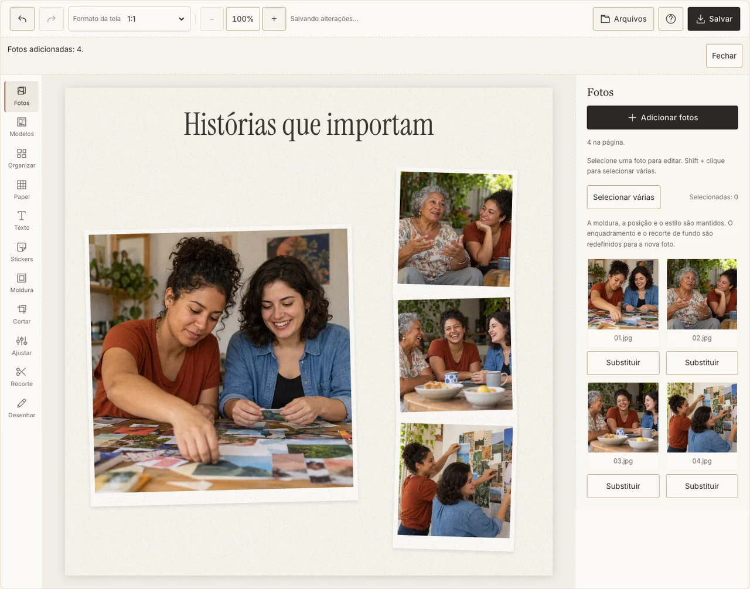Replace 02.jpg with its Substituir button

coord(702,363)
